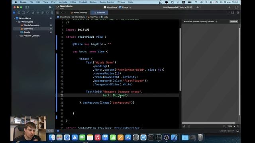Switch to the StartView editor tab
Image resolution: width=255 pixels, height=143 pixels.
click(99, 13)
